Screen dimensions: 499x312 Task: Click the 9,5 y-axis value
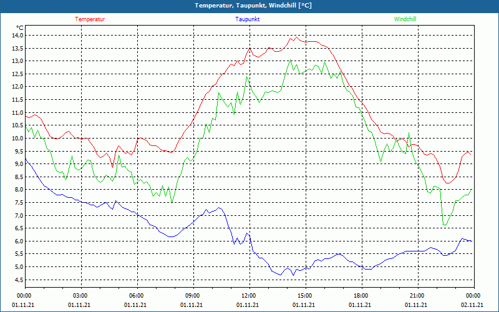(19, 151)
